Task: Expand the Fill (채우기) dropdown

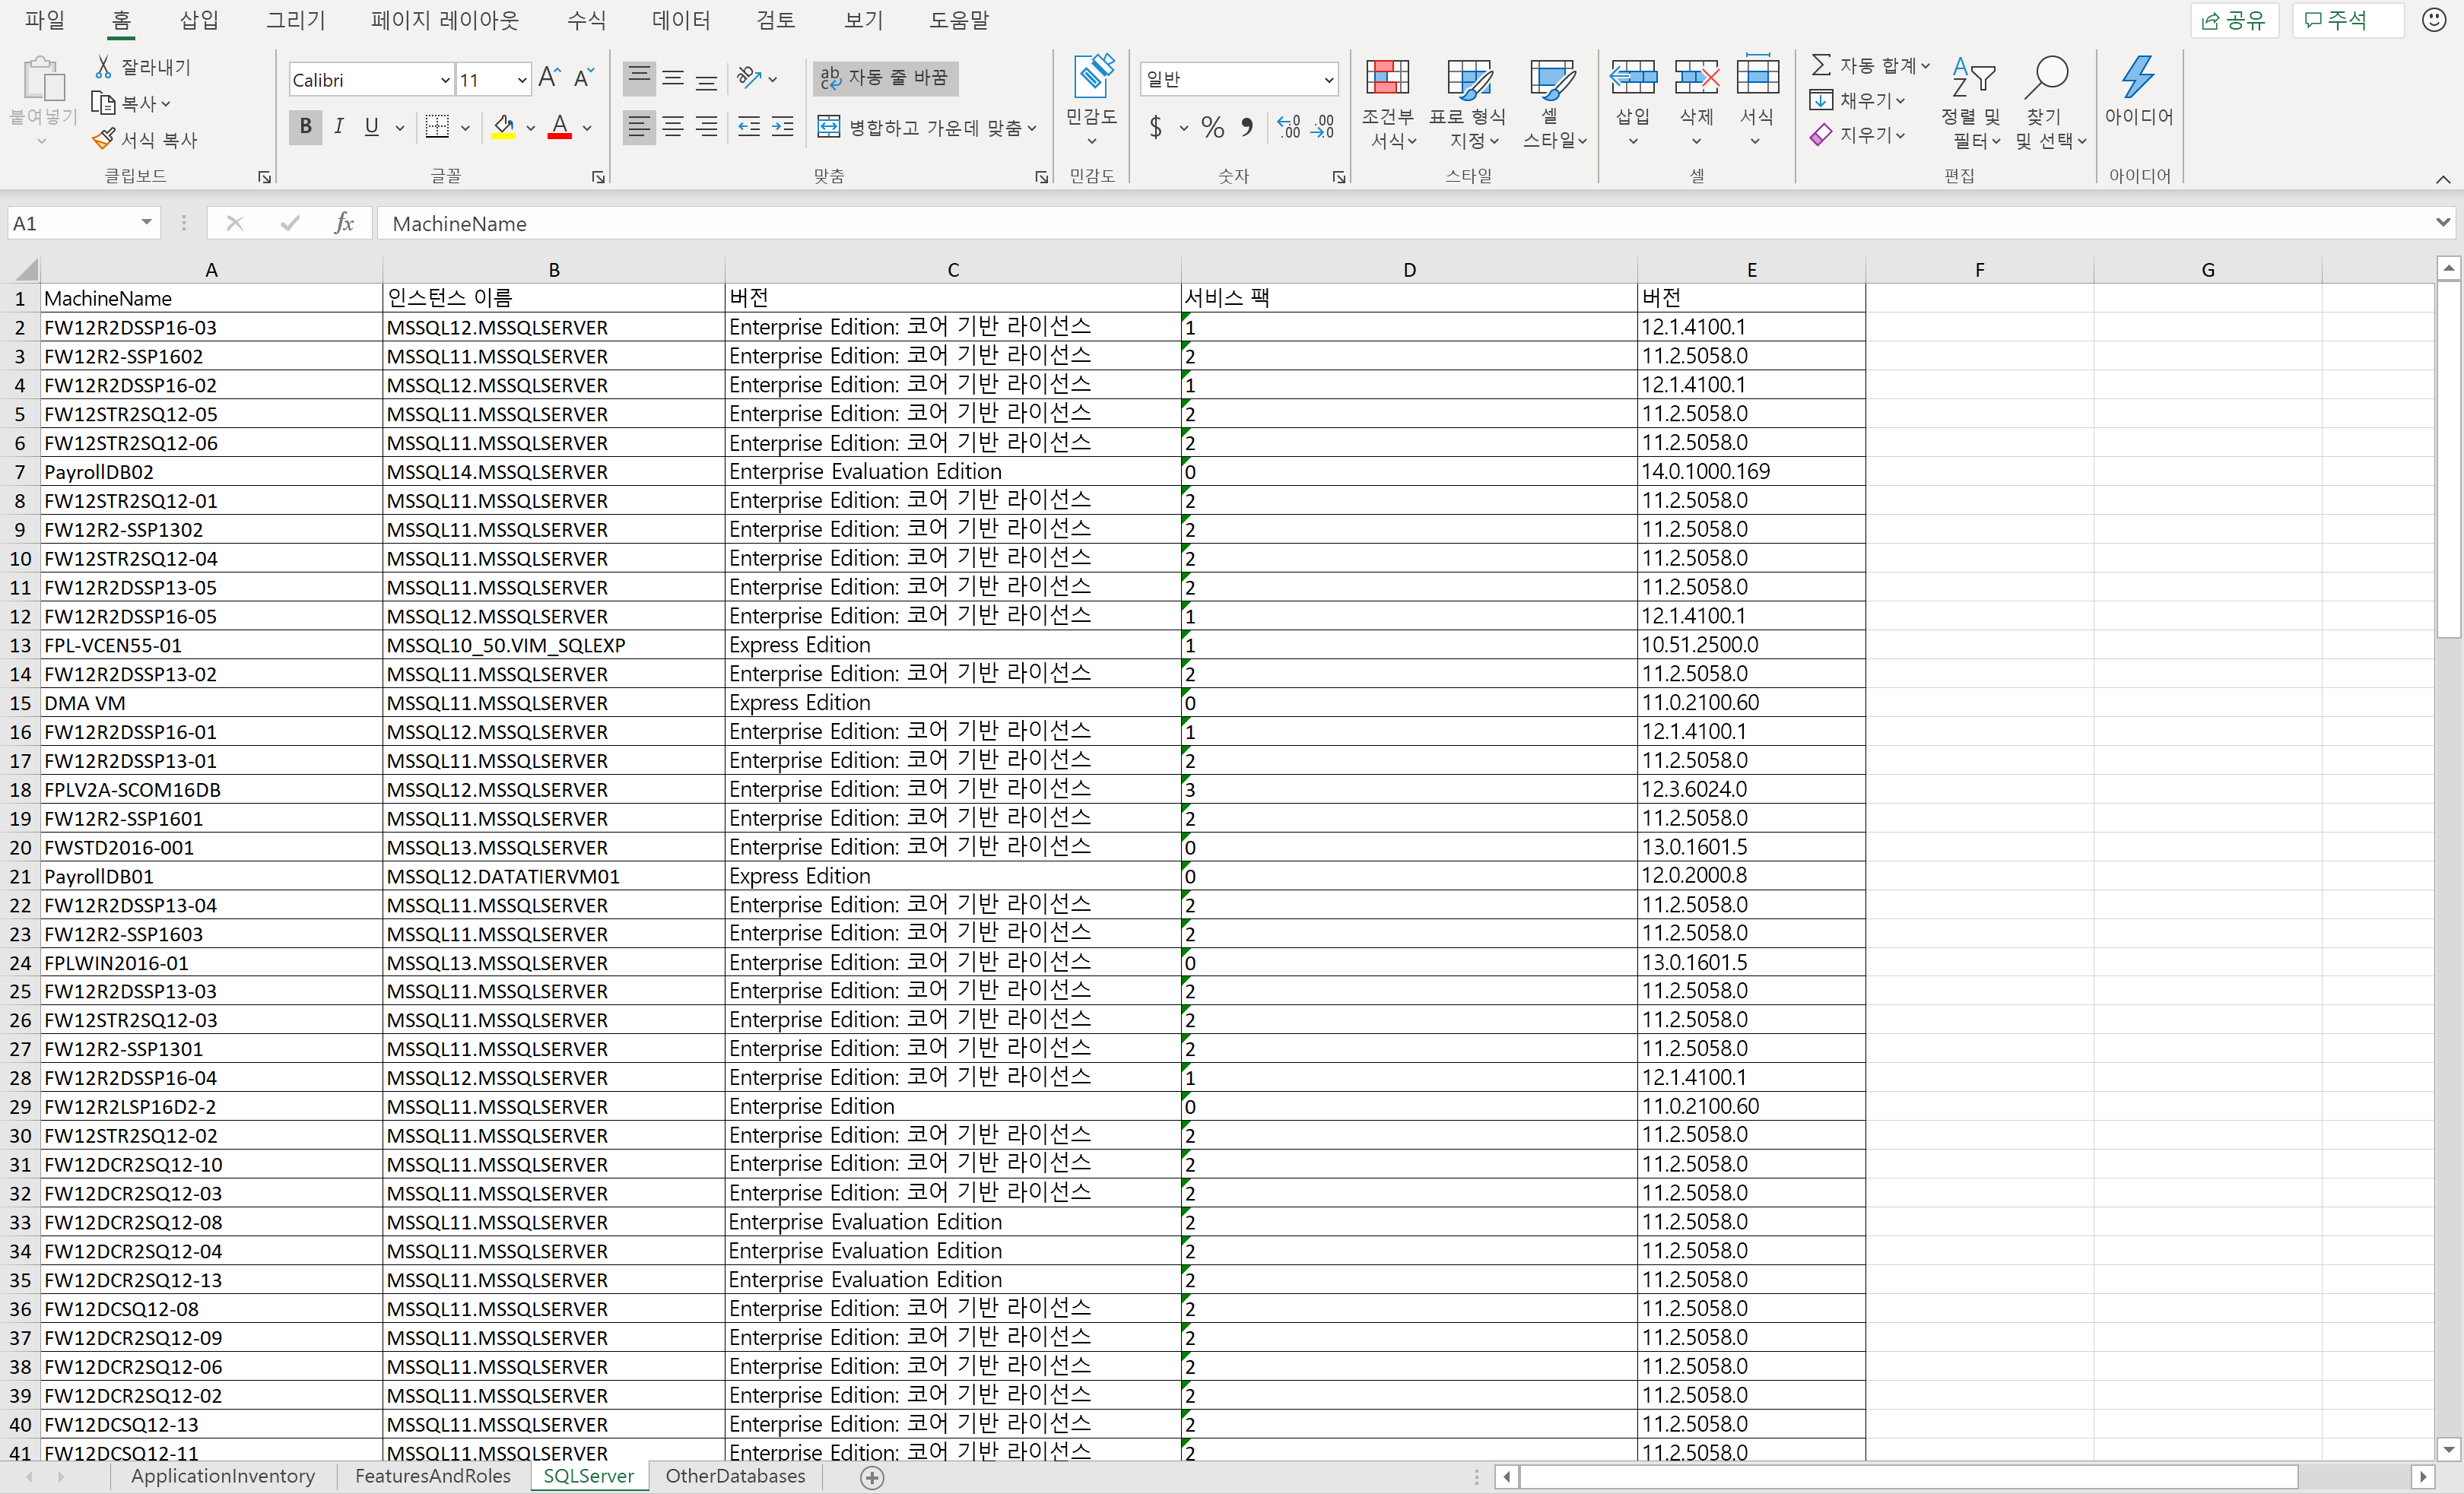Action: tap(1900, 100)
